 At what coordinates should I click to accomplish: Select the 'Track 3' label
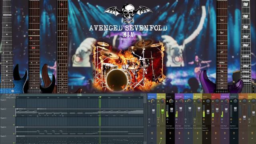pos(3,118)
